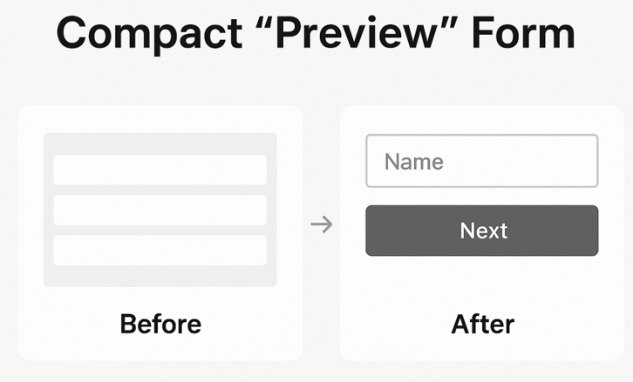Viewport: 633px width, 382px height.
Task: Click gray gap between middle and bottom placeholders
Action: (160, 230)
